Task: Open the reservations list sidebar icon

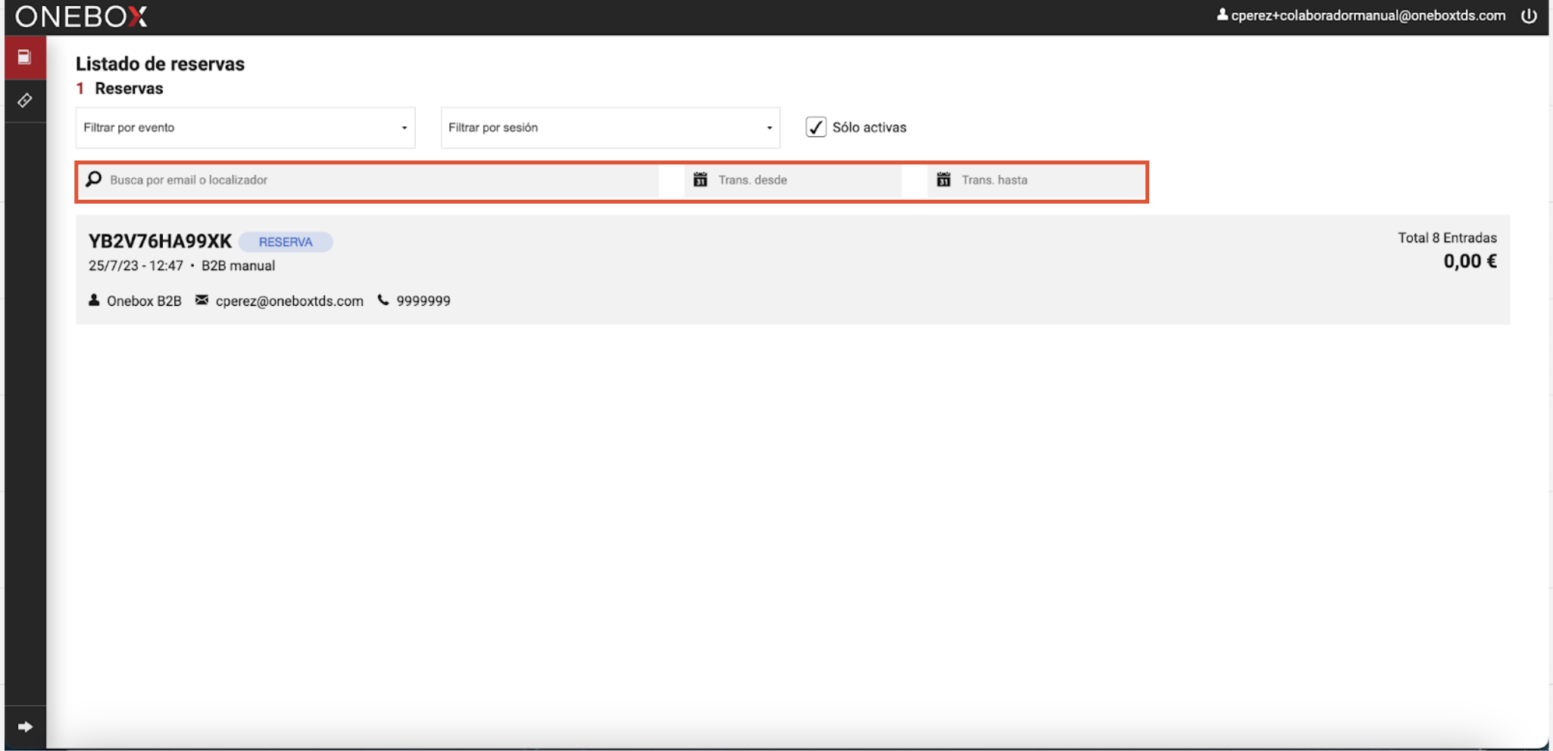Action: (25, 58)
